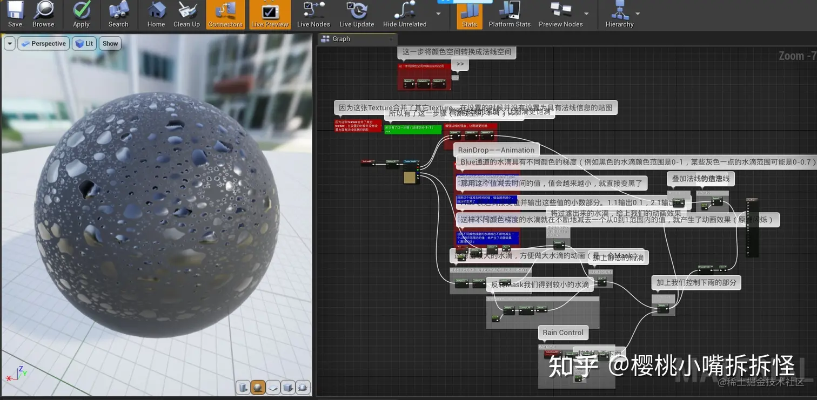
Task: Select comment '反转mask我们得到较小的水滴'
Action: [x=539, y=284]
